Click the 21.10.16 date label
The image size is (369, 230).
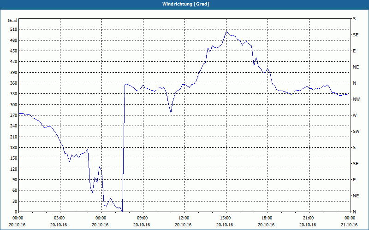click(349, 225)
